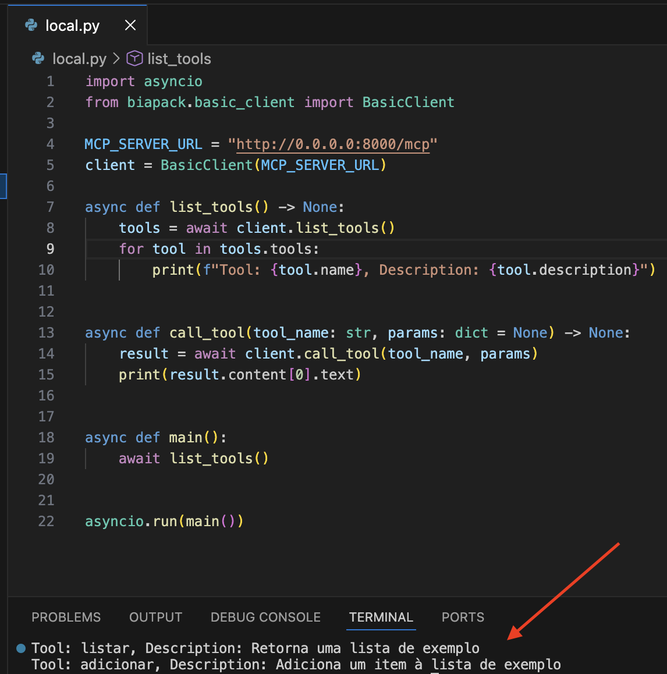This screenshot has width=667, height=674.
Task: Close the local.py editor tab
Action: (x=130, y=26)
